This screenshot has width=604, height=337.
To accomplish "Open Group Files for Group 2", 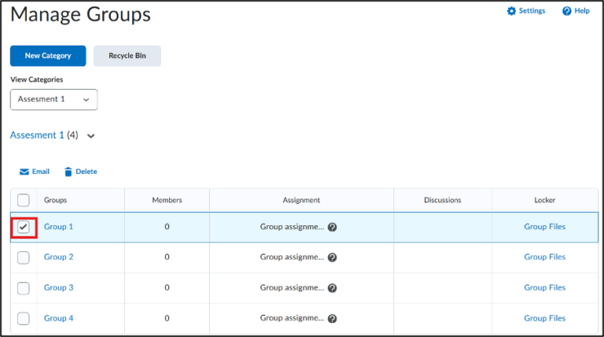I will pos(544,257).
